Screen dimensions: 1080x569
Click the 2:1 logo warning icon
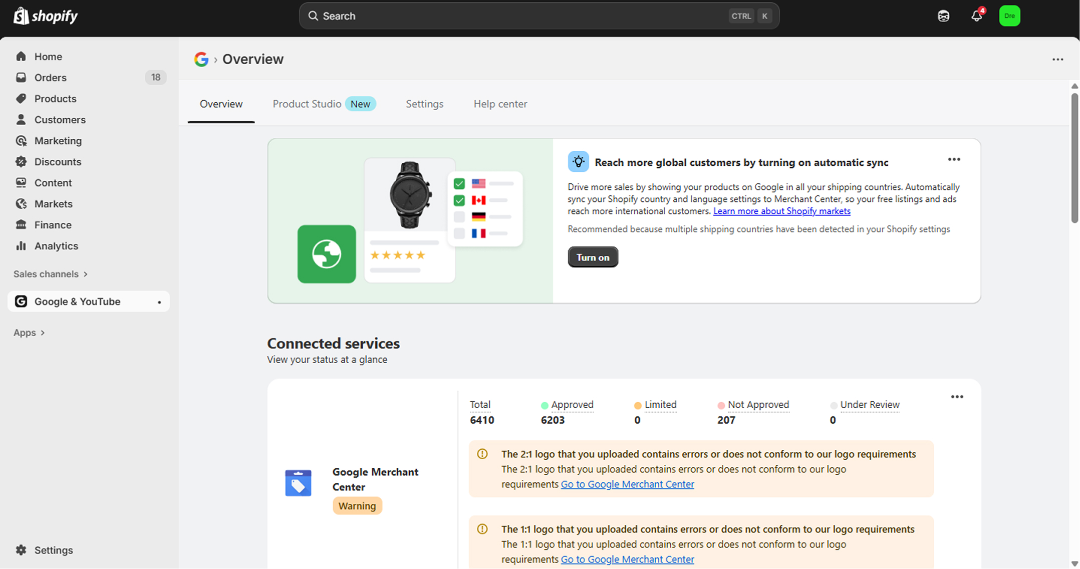click(x=482, y=454)
